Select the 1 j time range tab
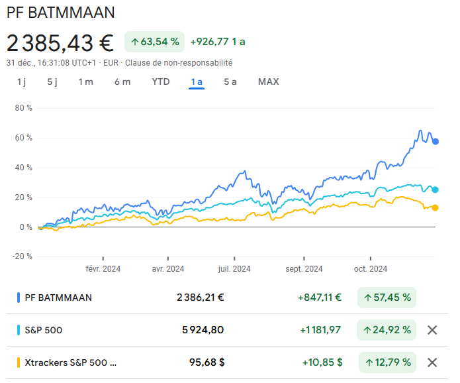Screen dimensions: 460x383 tap(21, 82)
